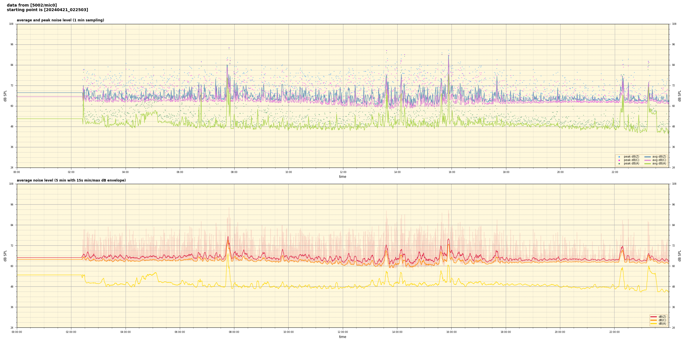Click the peak dB(C) magenta legend marker
The width and height of the screenshot is (685, 342).
point(619,160)
